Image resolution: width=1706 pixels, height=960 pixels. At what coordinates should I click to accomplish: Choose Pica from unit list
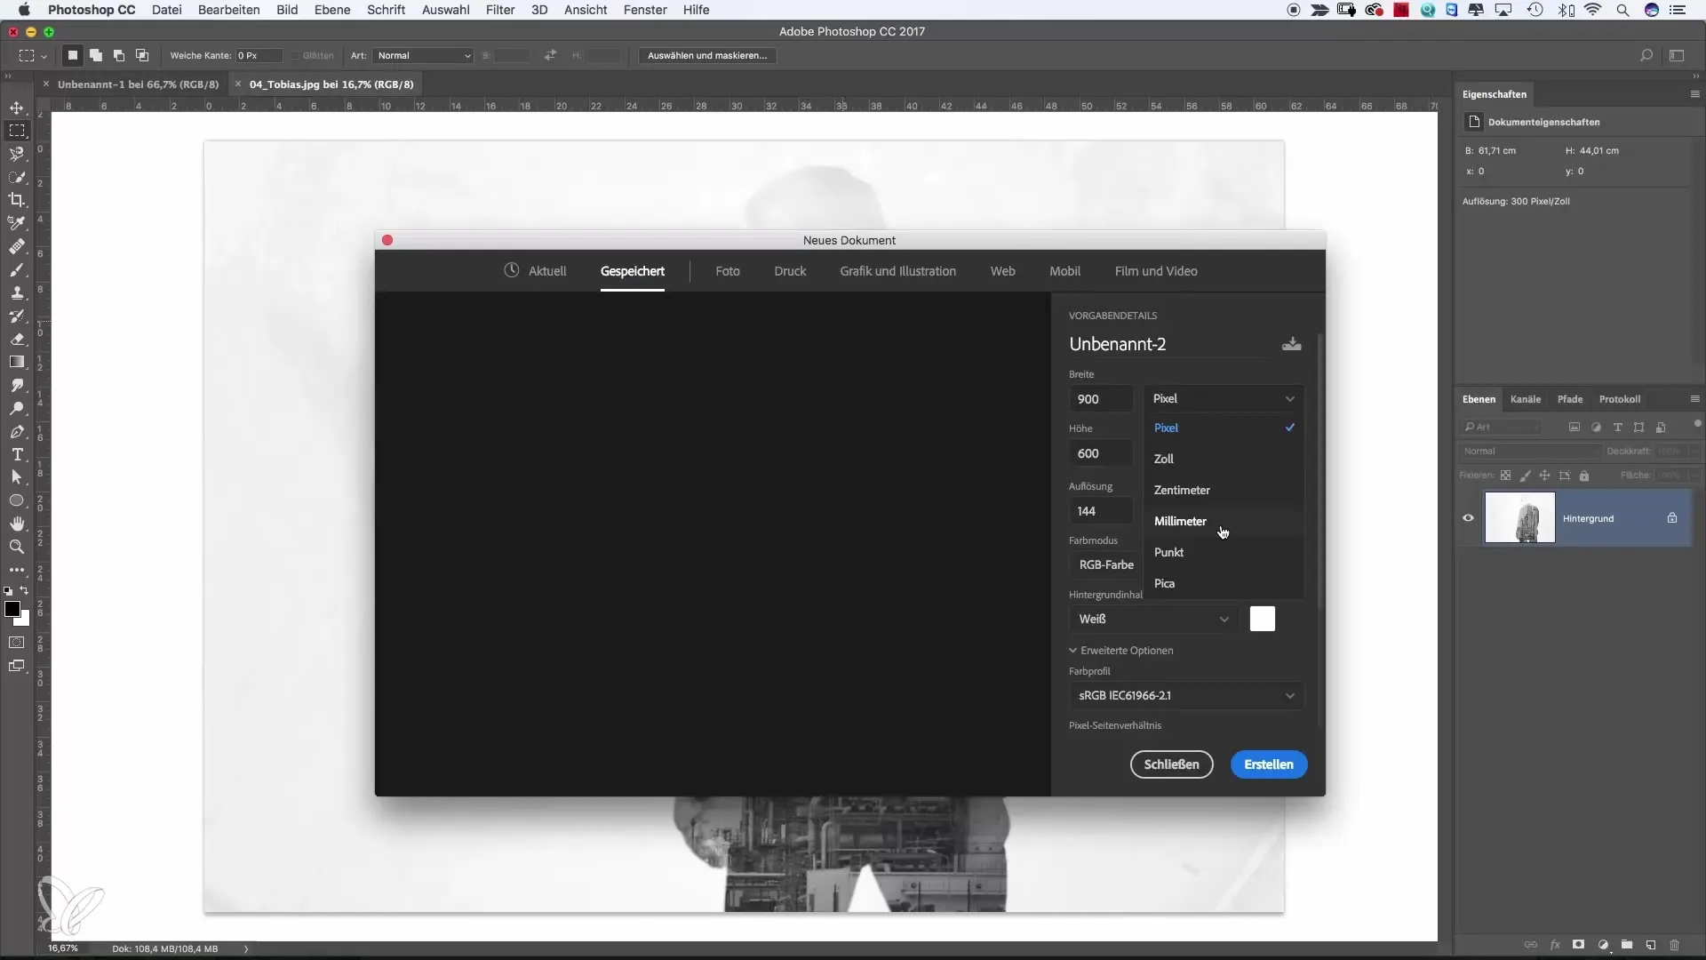1224,583
